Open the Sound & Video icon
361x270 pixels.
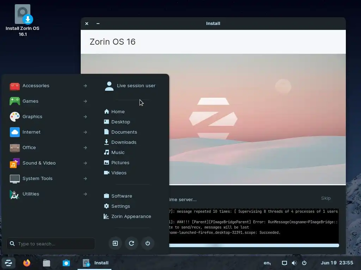click(15, 163)
